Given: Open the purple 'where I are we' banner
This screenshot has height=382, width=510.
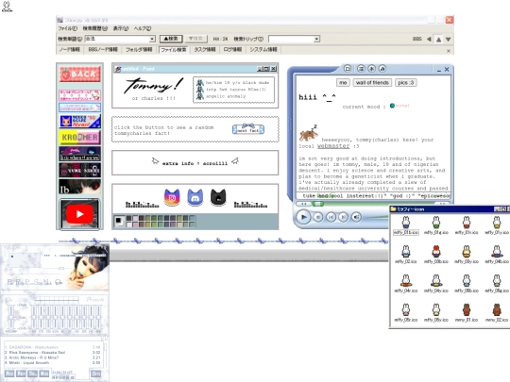Looking at the screenshot, I should tap(80, 154).
